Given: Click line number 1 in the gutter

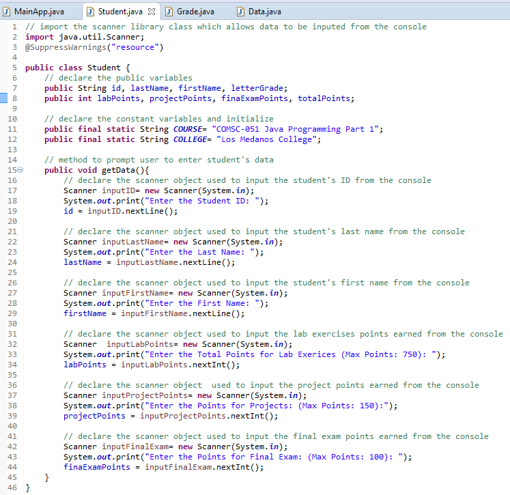Looking at the screenshot, I should point(14,27).
